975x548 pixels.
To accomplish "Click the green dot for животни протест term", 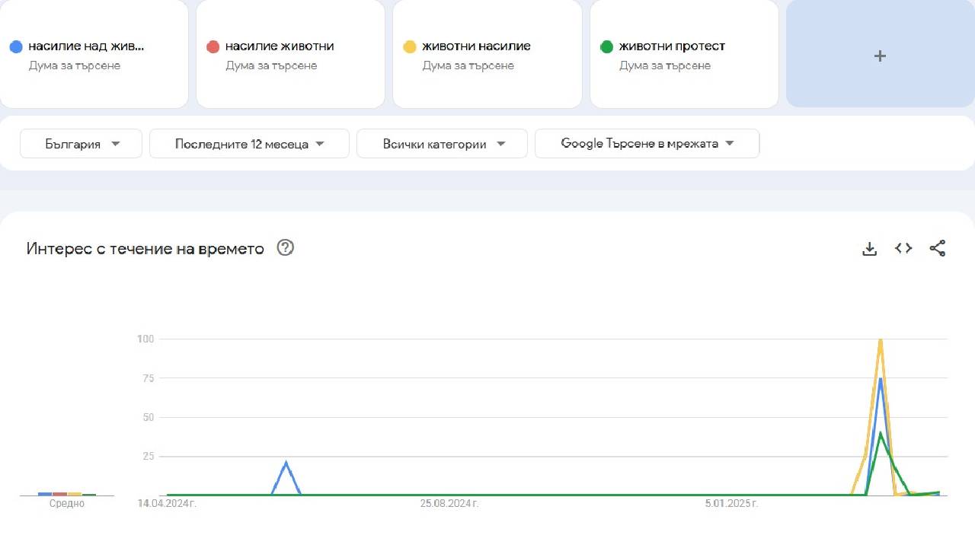I will [x=606, y=46].
